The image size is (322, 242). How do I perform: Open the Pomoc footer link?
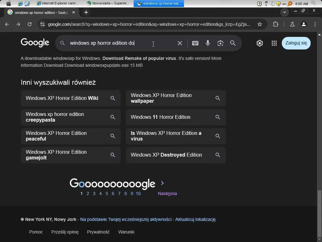pos(36,232)
